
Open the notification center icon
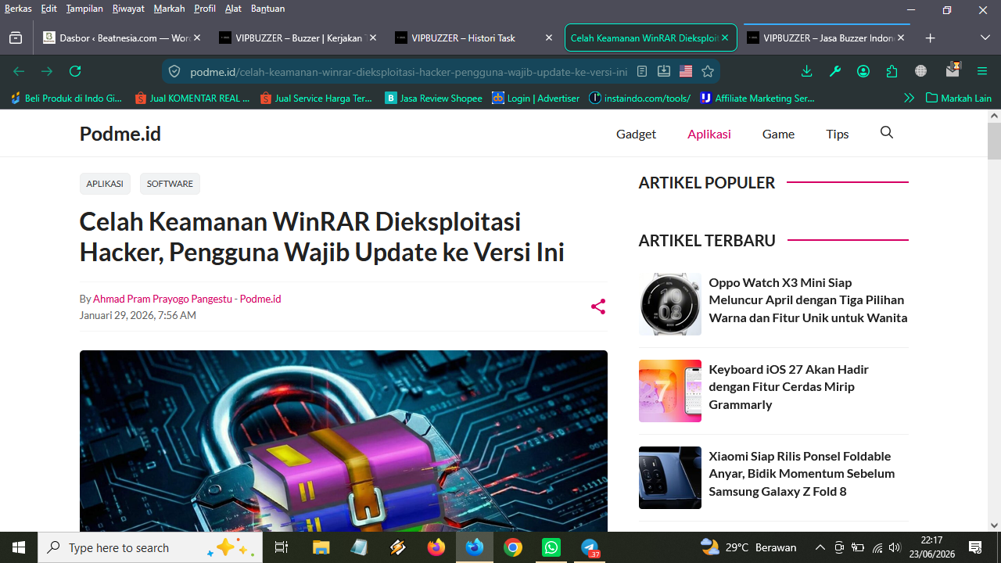975,547
